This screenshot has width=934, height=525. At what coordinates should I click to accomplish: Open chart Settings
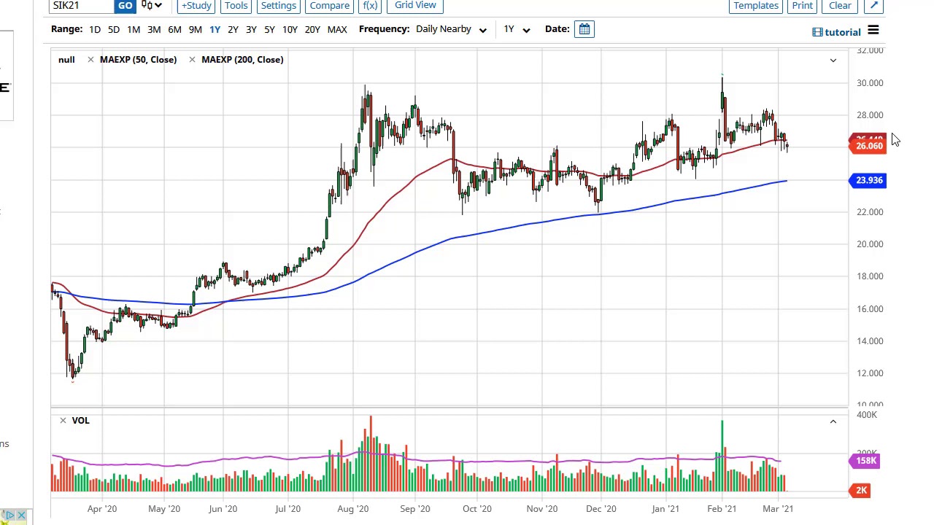279,6
